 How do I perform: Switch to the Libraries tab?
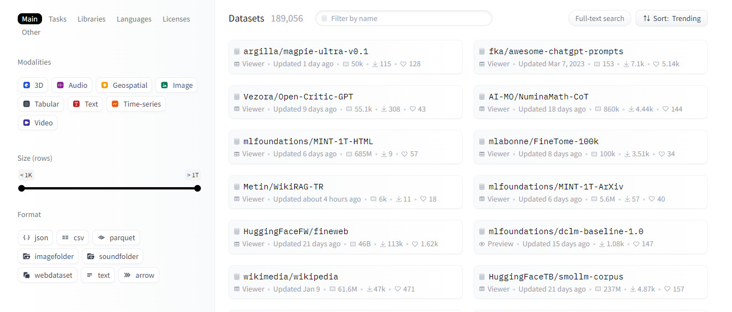coord(91,19)
